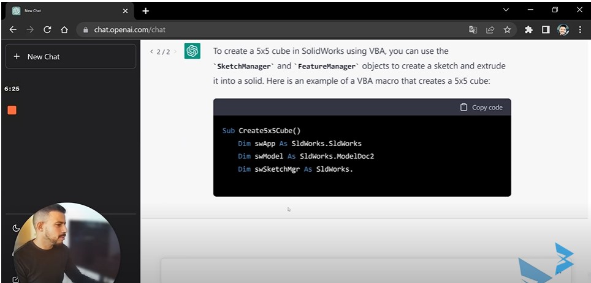This screenshot has width=591, height=283.
Task: Click the word "FeatureManager" in response
Action: click(x=326, y=67)
